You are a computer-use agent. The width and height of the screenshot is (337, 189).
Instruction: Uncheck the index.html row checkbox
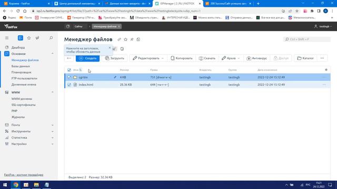69,85
